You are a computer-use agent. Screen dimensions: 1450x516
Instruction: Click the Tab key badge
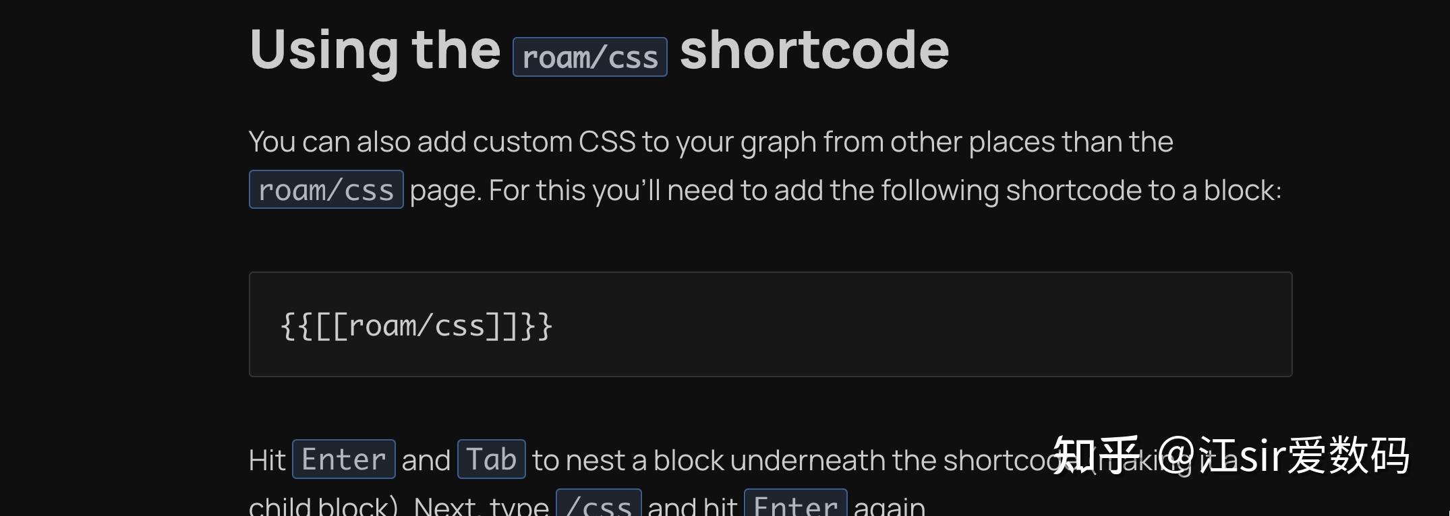491,460
